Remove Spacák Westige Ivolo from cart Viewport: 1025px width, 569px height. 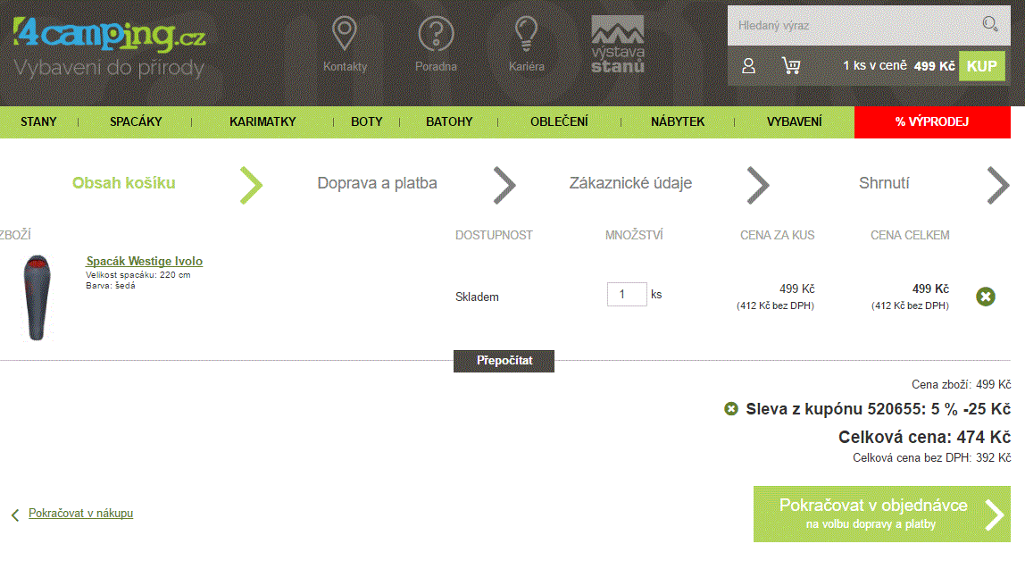(986, 297)
